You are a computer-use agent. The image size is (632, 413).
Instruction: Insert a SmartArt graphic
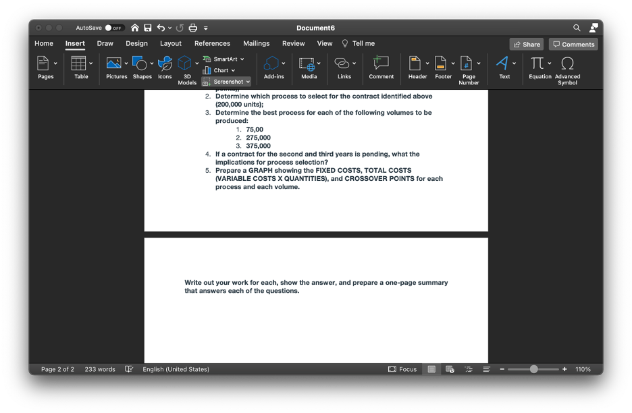coord(223,59)
